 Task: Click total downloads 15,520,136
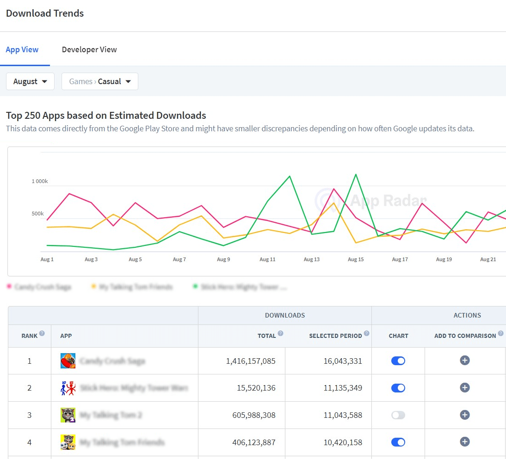(x=256, y=388)
